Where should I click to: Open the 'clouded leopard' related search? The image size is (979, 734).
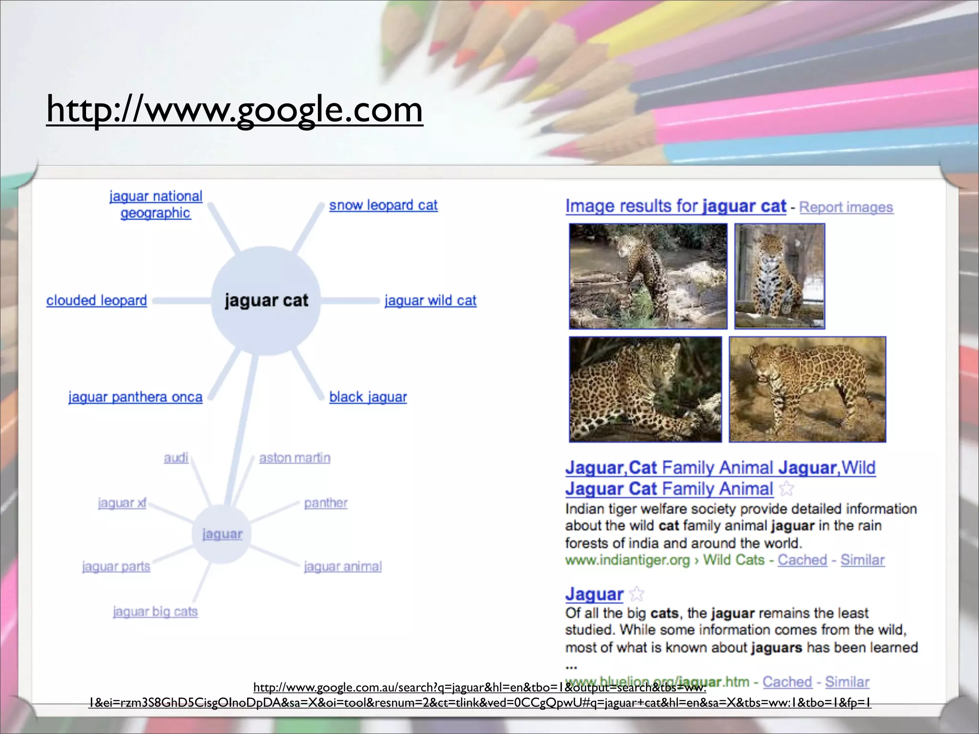pos(97,301)
